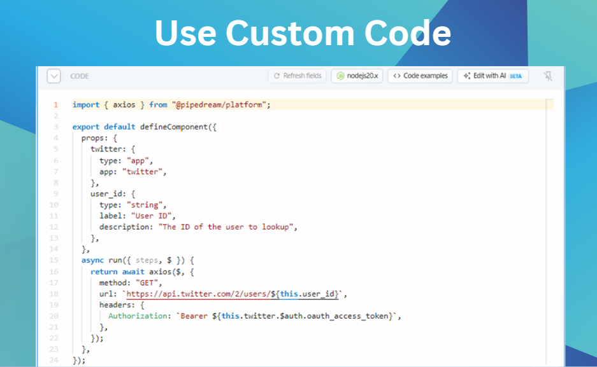This screenshot has height=367, width=597.
Task: Click the BETA badge
Action: tap(515, 76)
